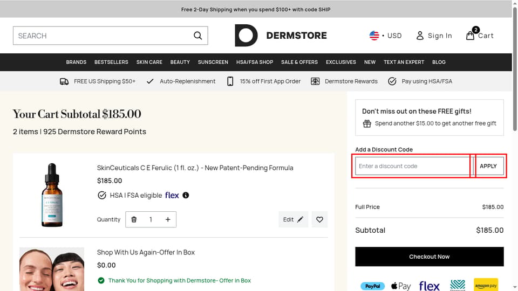
Task: Open SkinCeuticals C E Ferulic product link
Action: 195,168
